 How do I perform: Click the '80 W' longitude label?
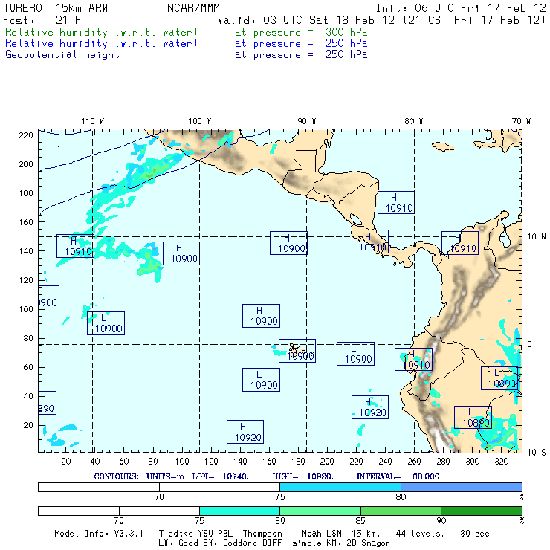413,121
